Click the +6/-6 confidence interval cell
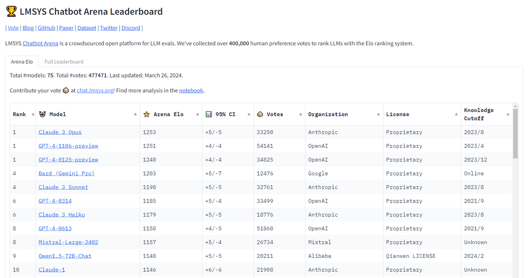The width and height of the screenshot is (528, 278). point(213,270)
